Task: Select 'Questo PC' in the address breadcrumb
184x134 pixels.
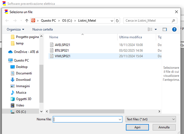Action: tap(48, 21)
